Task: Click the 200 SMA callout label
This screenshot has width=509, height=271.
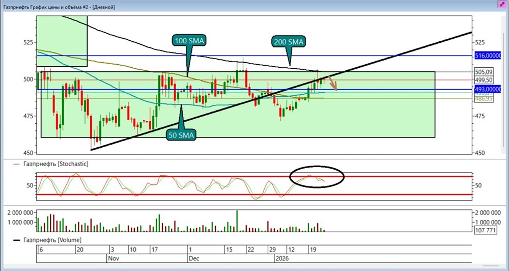Action: (288, 42)
